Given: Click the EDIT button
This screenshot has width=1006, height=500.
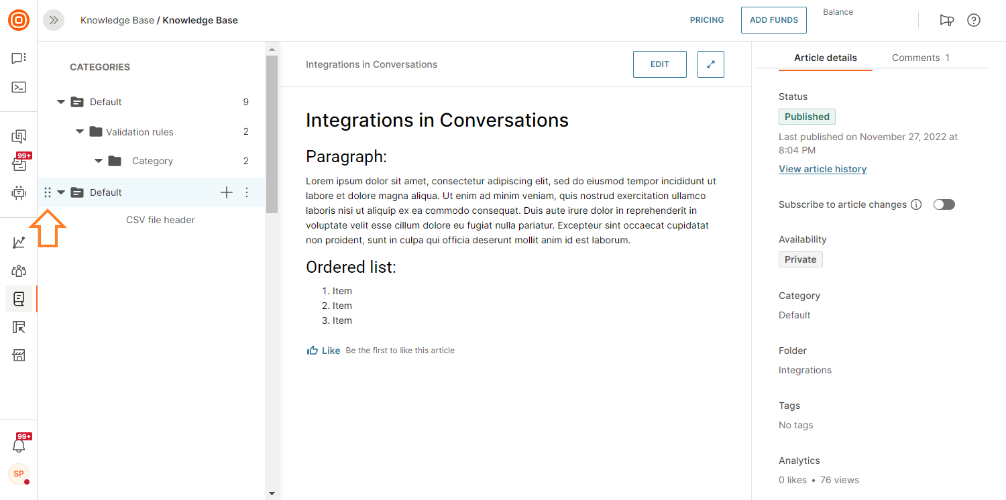Looking at the screenshot, I should (x=659, y=64).
